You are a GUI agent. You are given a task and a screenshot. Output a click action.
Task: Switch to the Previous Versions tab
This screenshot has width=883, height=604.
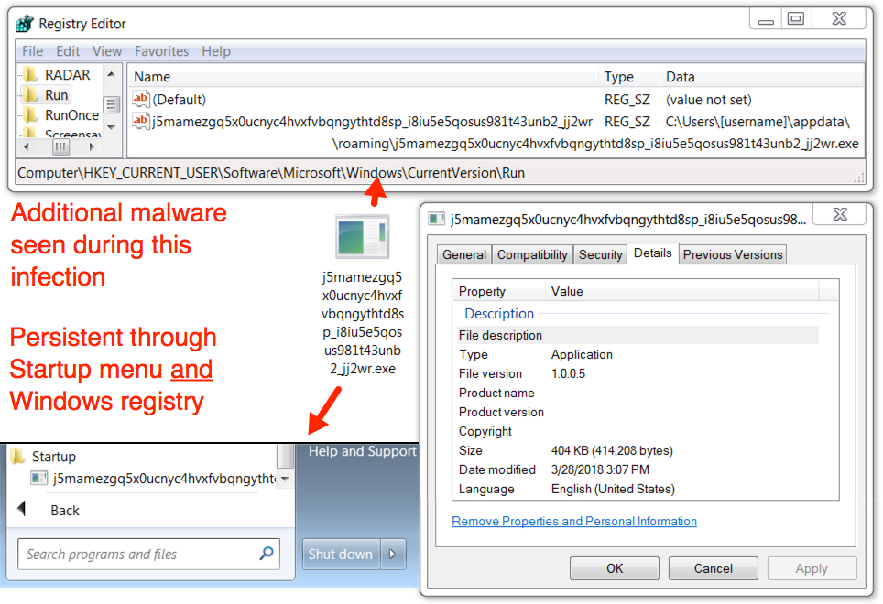[733, 254]
